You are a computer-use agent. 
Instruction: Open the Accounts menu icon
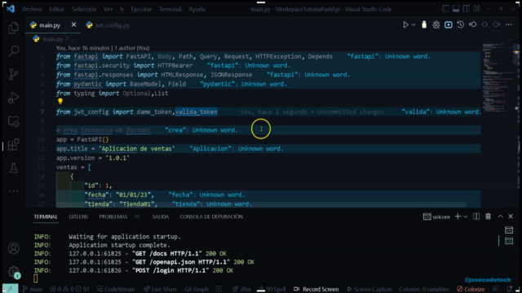tap(13, 248)
